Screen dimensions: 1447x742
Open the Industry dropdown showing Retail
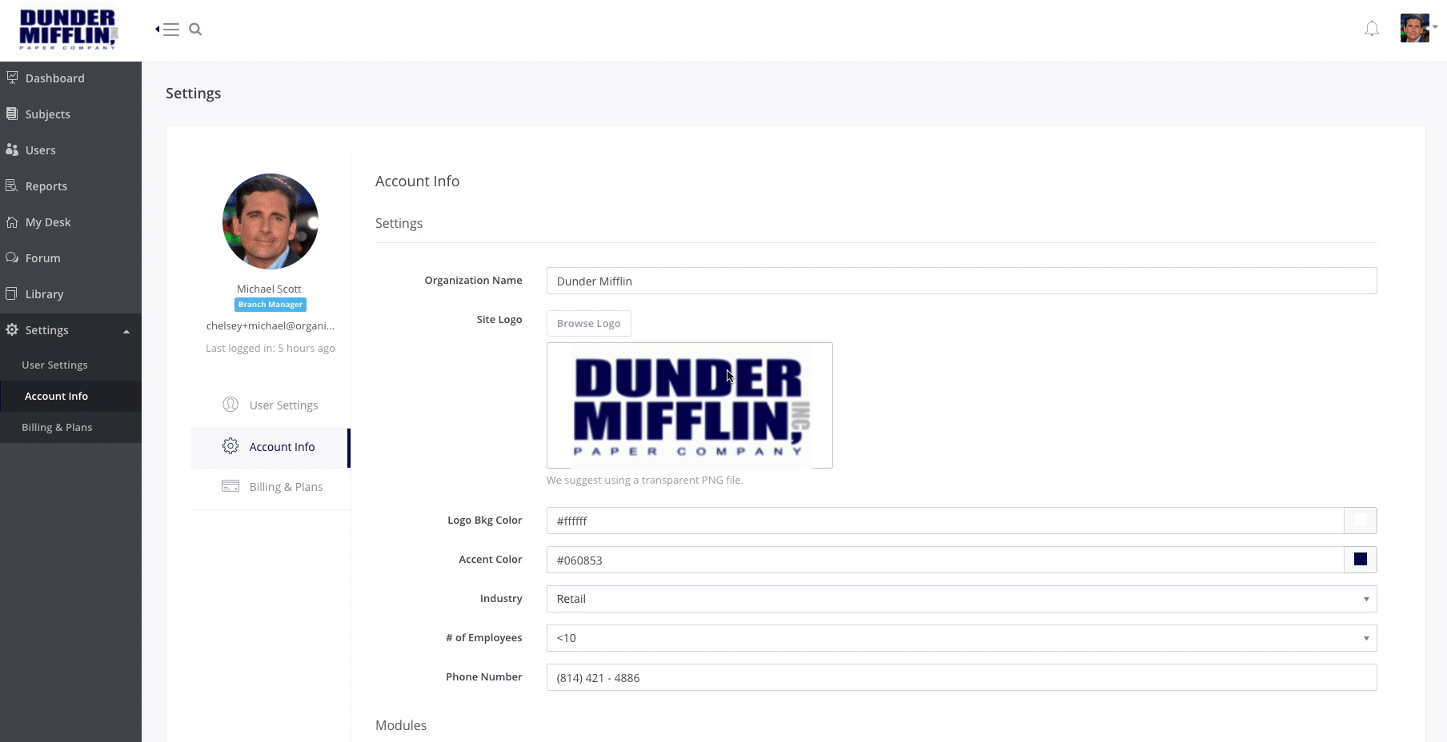[961, 599]
